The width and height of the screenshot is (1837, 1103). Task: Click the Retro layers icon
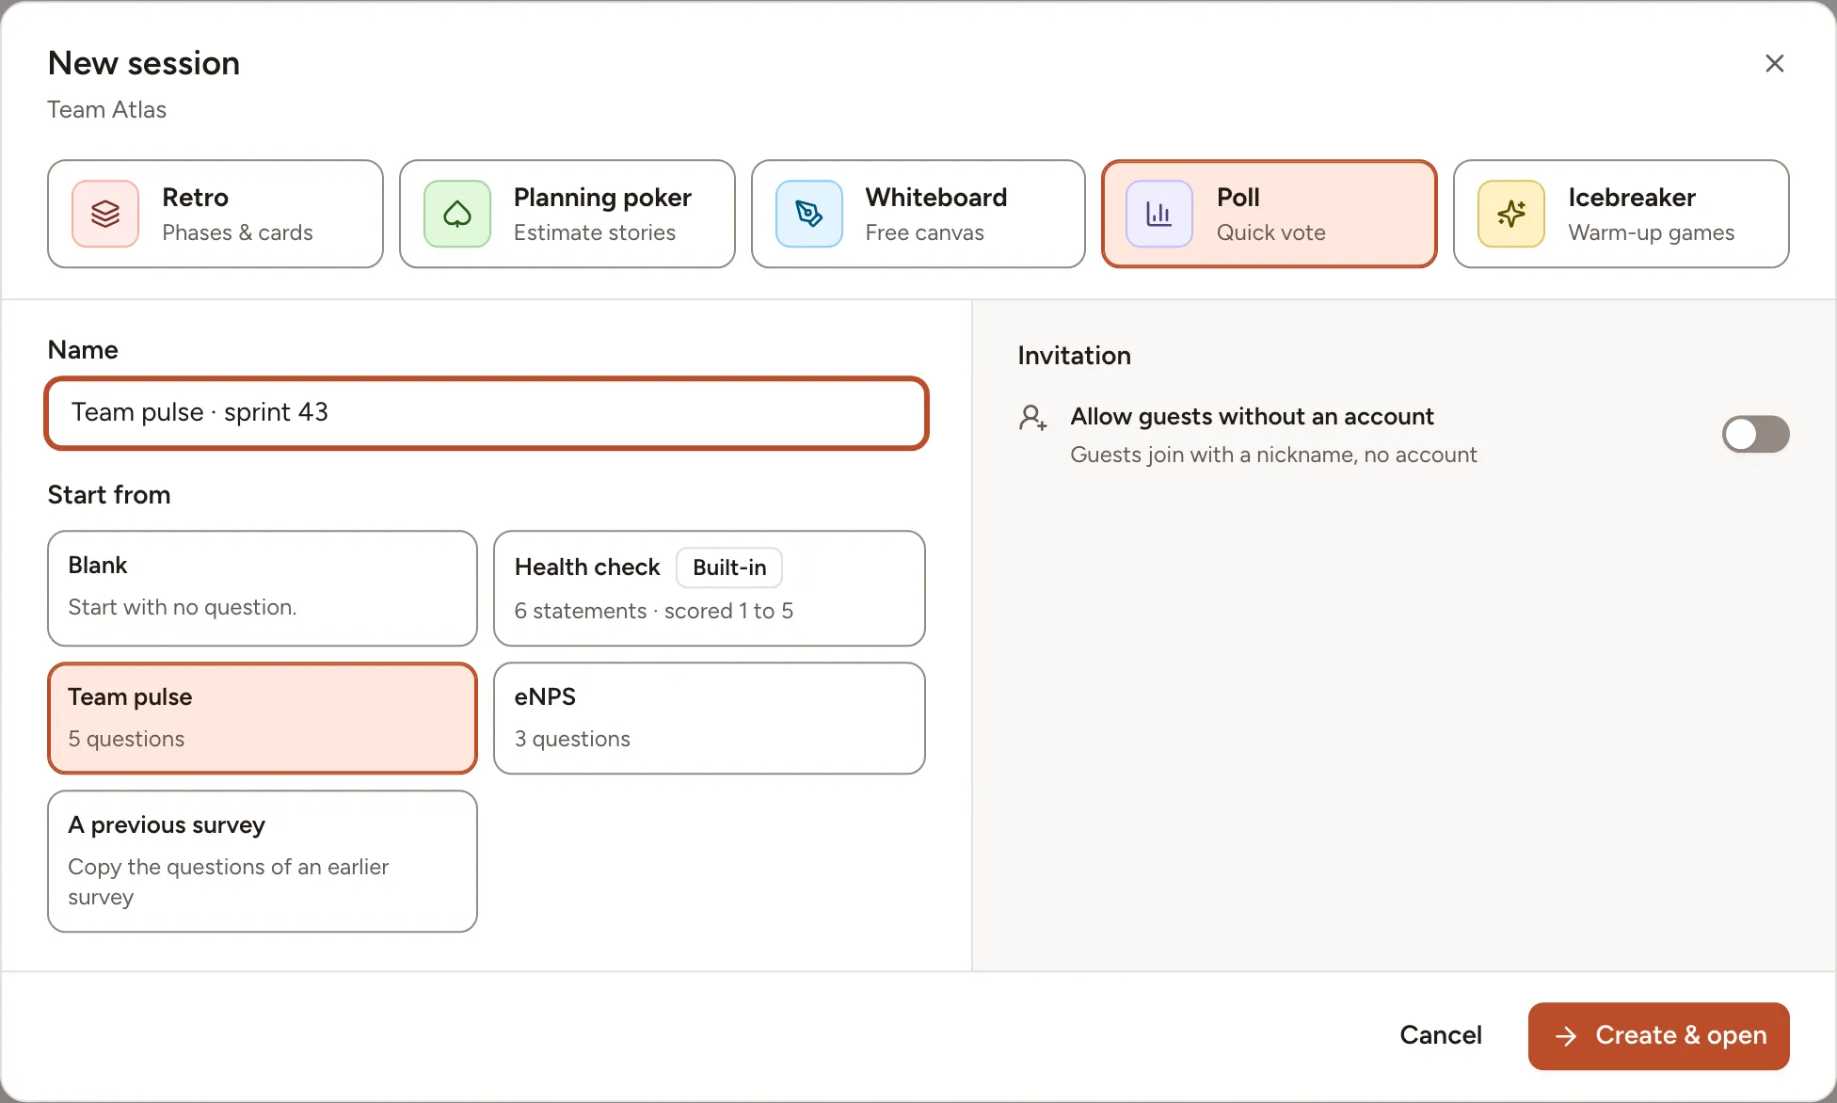105,214
